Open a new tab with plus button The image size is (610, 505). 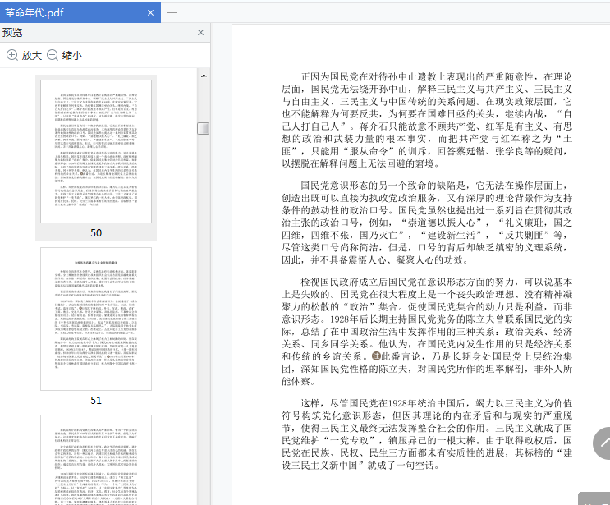point(172,13)
